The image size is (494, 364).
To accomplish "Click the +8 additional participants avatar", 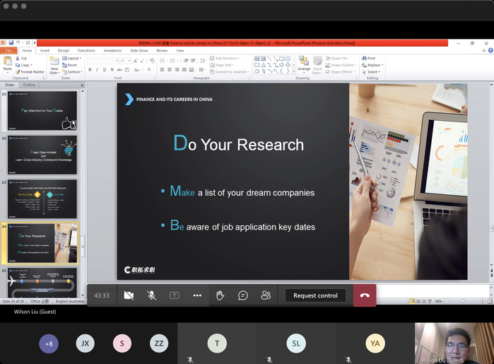I will pyautogui.click(x=49, y=344).
